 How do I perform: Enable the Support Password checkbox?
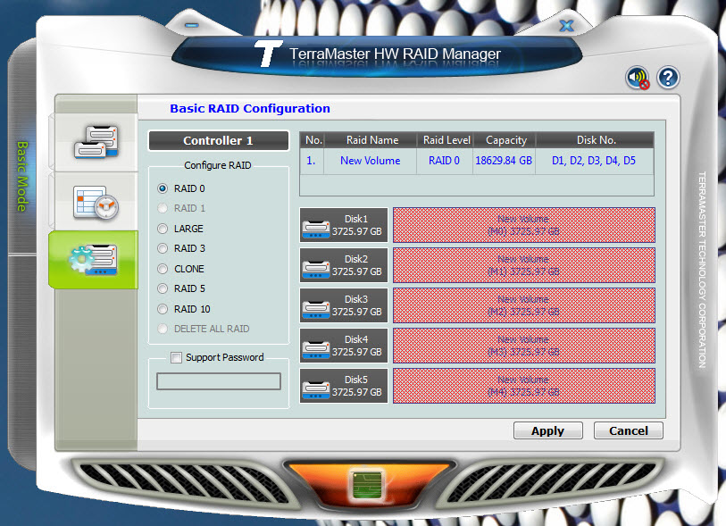point(176,357)
